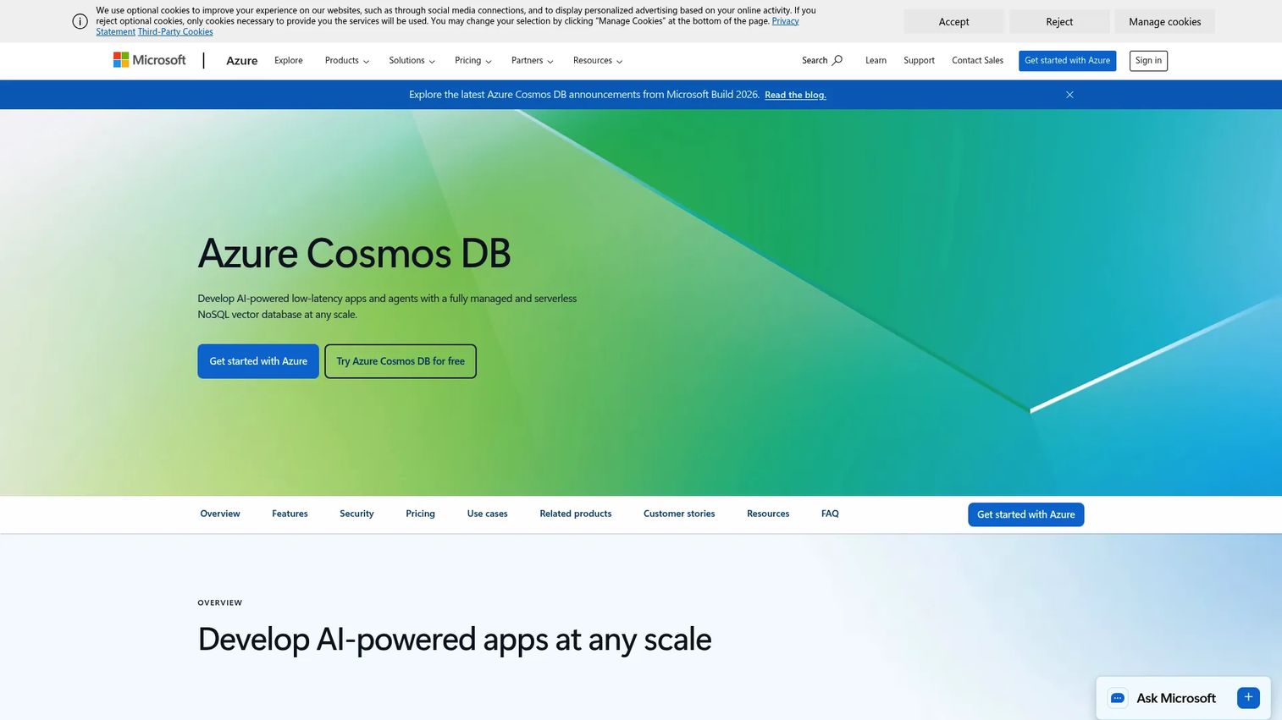
Task: Dismiss the blue announcement banner
Action: 1069,95
